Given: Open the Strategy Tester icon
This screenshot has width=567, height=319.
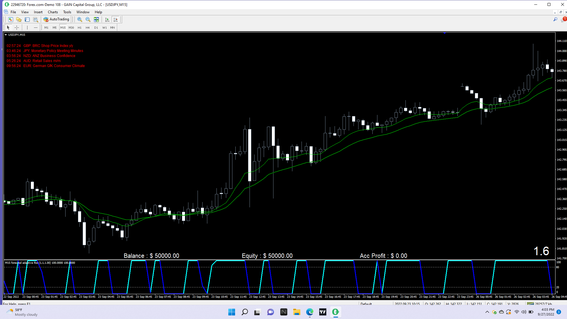Looking at the screenshot, I should [x=35, y=19].
